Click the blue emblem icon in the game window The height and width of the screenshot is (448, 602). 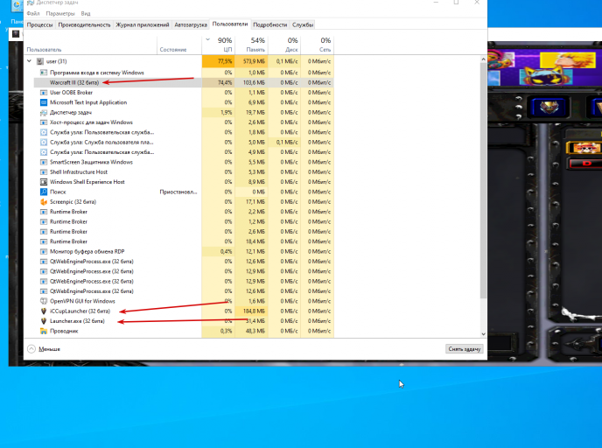pyautogui.click(x=549, y=107)
